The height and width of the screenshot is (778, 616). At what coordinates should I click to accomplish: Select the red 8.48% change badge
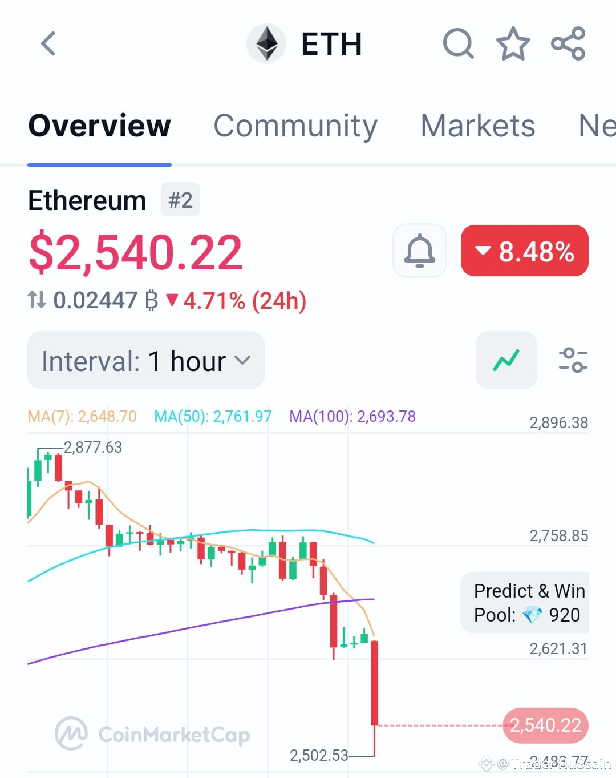[x=524, y=251]
